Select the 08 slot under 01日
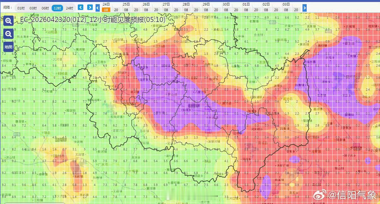380x204 pixels. [246, 9]
